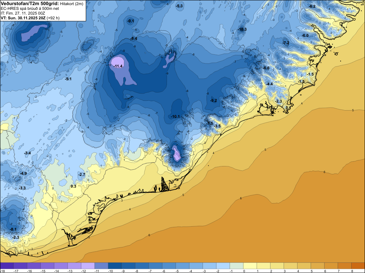This screenshot has height=273, width=365.
Task: Click the -5.1 temperature label
Action: point(68,79)
